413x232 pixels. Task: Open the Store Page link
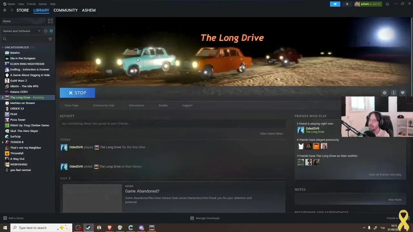tap(71, 105)
